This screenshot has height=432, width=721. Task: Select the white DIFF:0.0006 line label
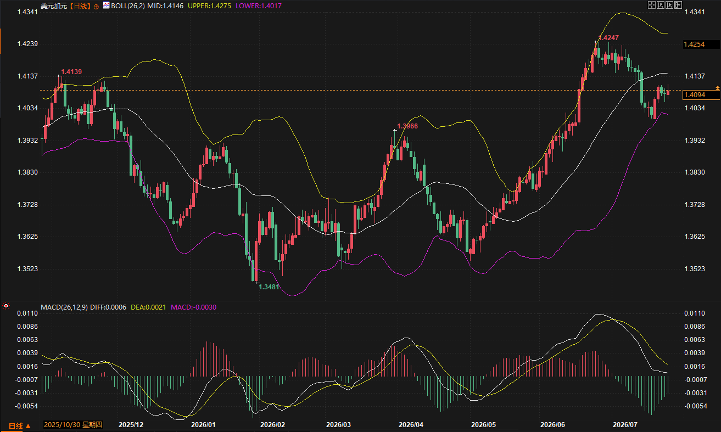tap(108, 306)
